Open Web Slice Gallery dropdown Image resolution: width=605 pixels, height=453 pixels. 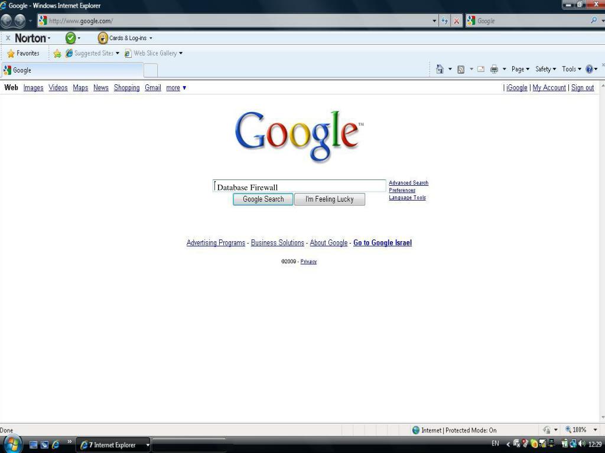point(154,53)
